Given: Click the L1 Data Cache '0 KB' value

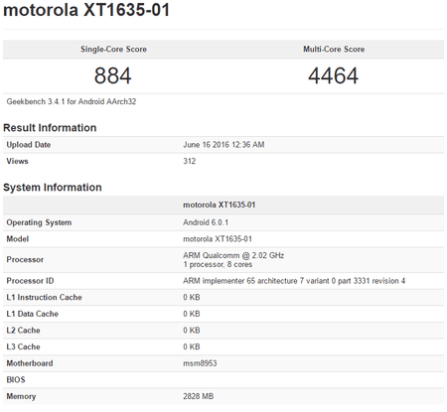Looking at the screenshot, I should 192,314.
